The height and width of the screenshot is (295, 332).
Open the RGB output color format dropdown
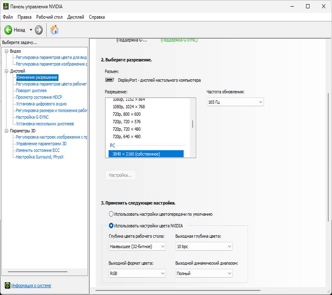(137, 273)
